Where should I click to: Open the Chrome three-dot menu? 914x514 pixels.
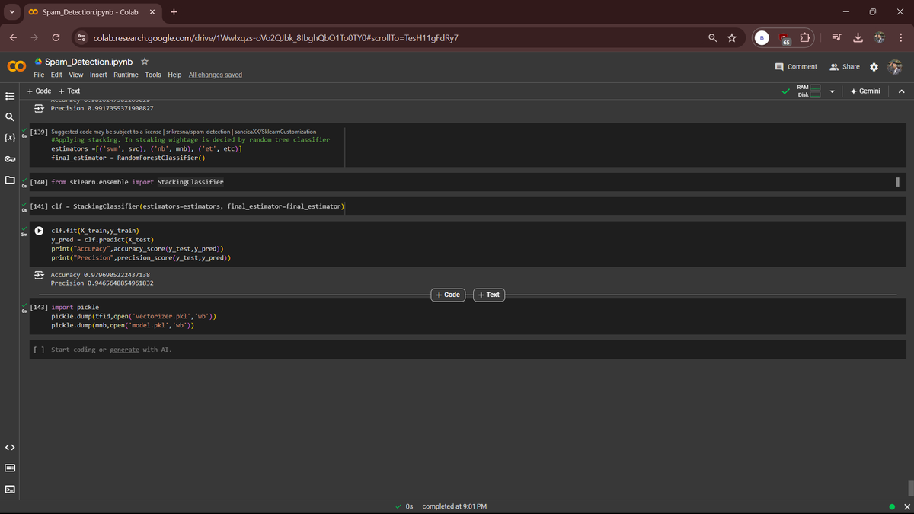coord(900,38)
